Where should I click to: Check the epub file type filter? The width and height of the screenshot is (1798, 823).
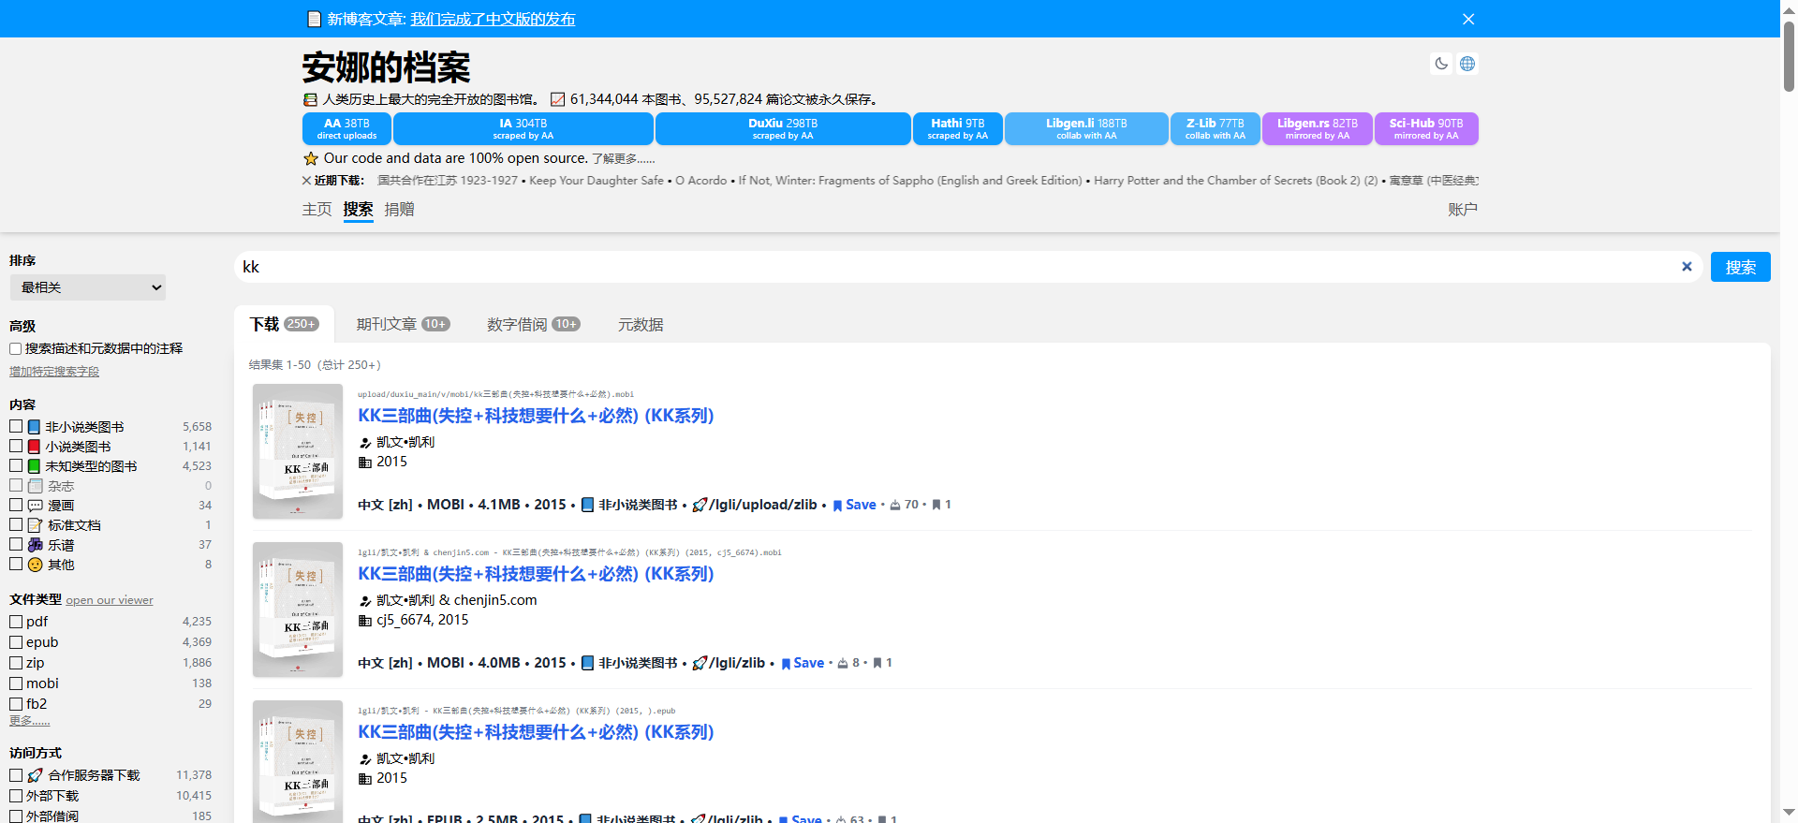point(16,642)
